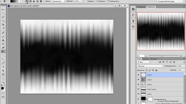Viewport: 186px width, 104px height.
Task: Select the Move tool
Action: 3,10
